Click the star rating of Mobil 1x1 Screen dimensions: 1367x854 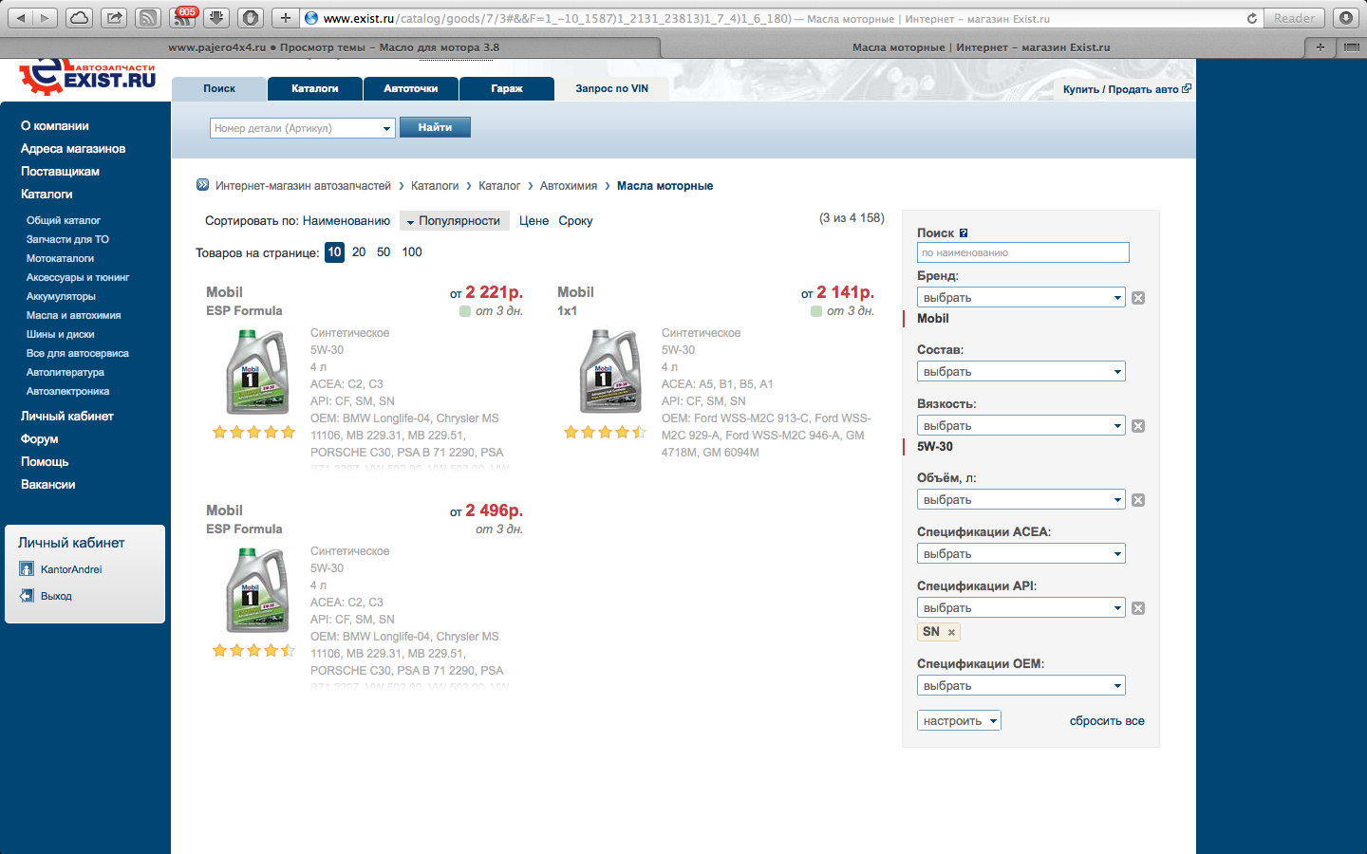pos(605,433)
